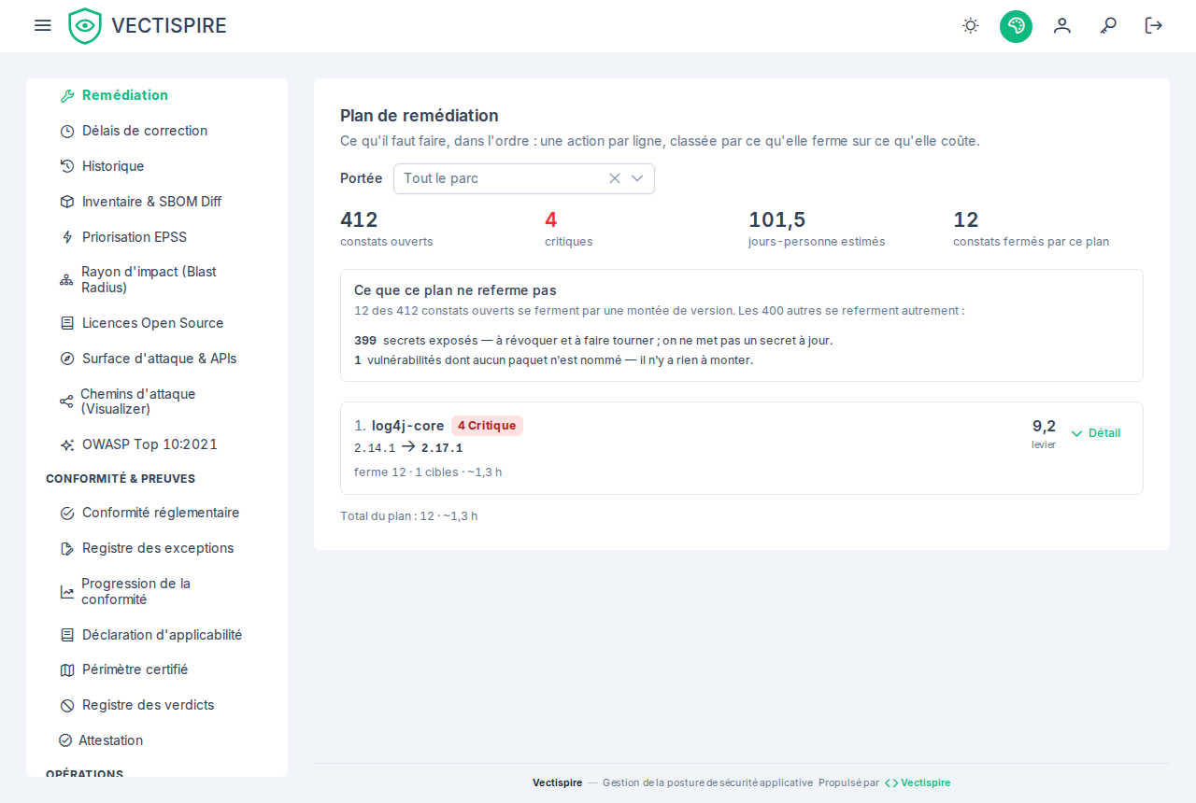Click the 9,2 levier score
Image resolution: width=1196 pixels, height=803 pixels.
1044,426
